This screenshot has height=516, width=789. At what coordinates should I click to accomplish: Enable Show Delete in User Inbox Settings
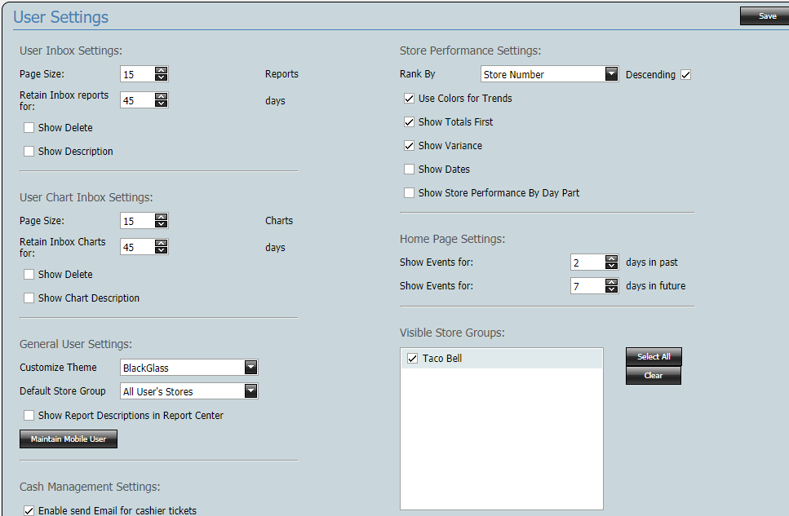[x=29, y=127]
